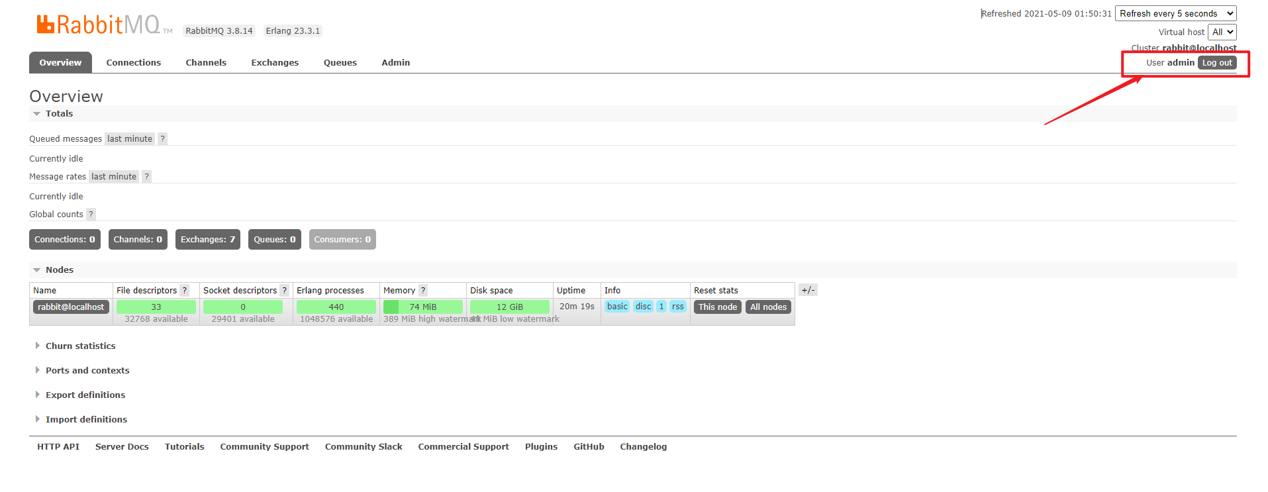
Task: Switch to the Admin tab
Action: coord(396,62)
